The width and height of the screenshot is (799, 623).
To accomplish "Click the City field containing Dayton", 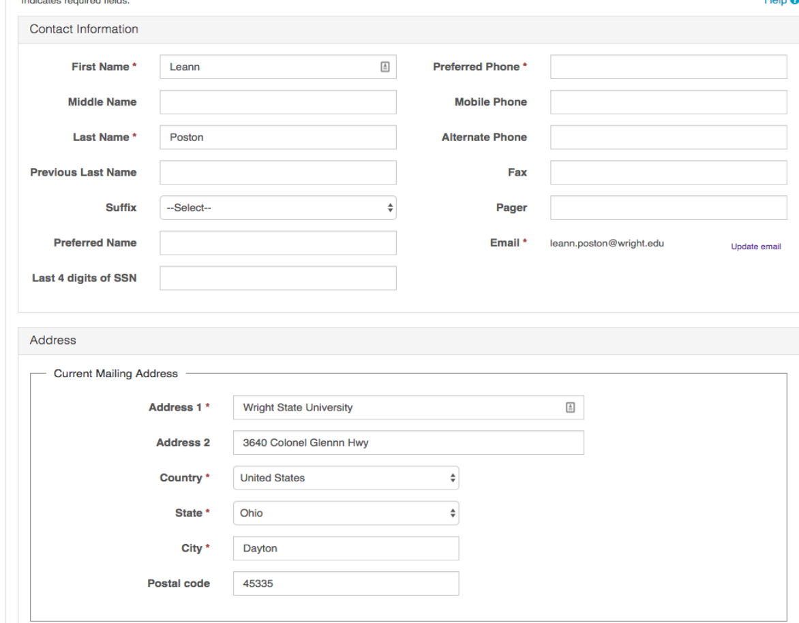I will (x=346, y=548).
